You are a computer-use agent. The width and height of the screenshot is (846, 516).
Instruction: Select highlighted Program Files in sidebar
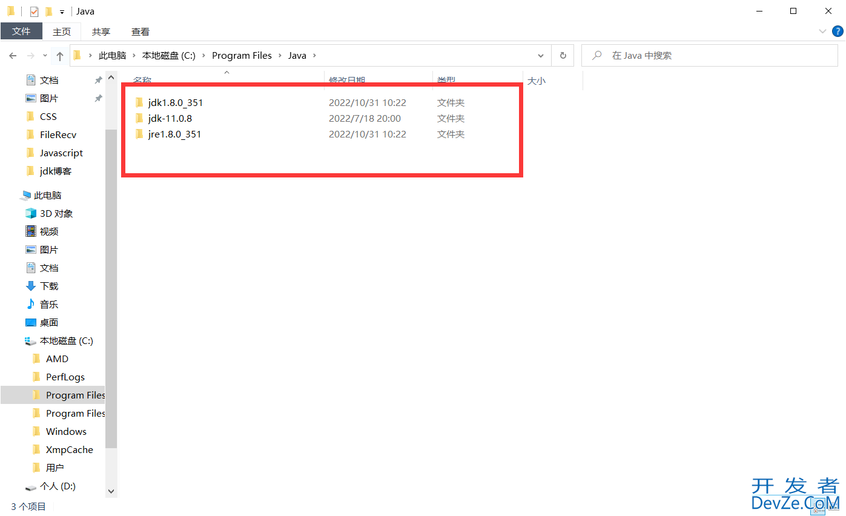[53, 395]
